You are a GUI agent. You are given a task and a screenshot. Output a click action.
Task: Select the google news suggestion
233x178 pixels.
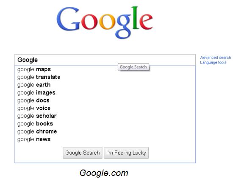105,139
